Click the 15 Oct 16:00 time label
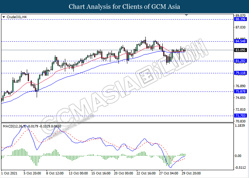 [101, 173]
